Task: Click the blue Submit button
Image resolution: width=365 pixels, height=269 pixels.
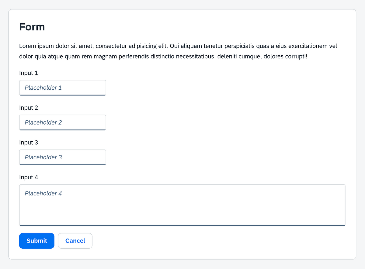Action: coord(37,241)
